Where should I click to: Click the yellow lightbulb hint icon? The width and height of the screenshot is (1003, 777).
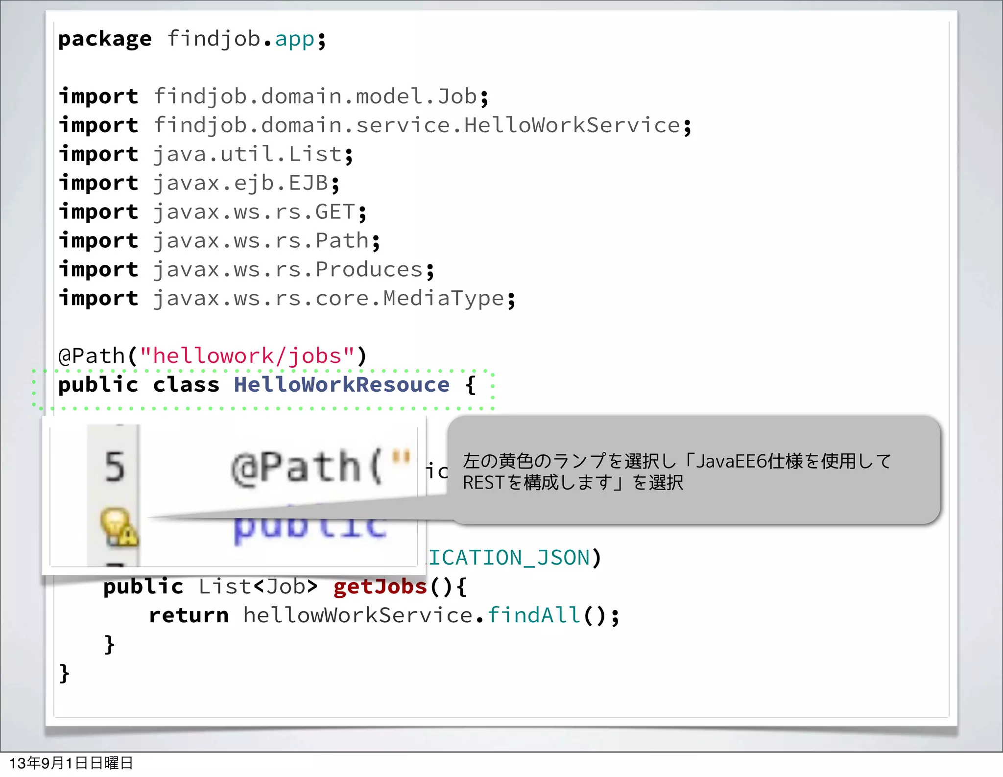pos(119,527)
